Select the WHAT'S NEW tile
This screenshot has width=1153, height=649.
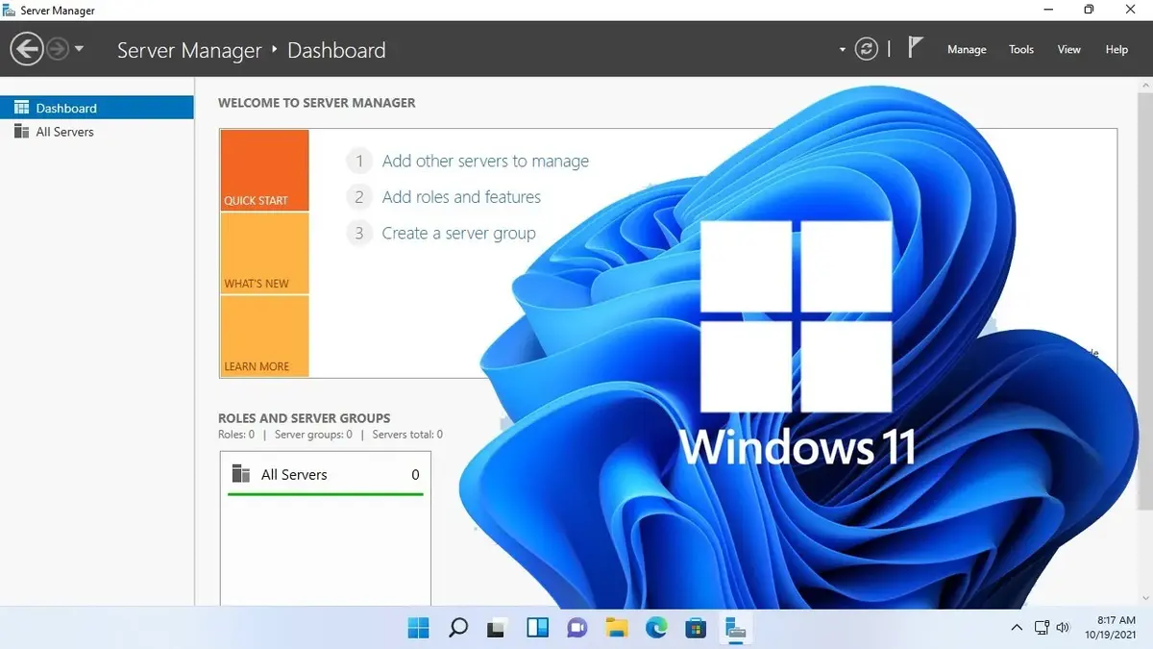pos(264,253)
